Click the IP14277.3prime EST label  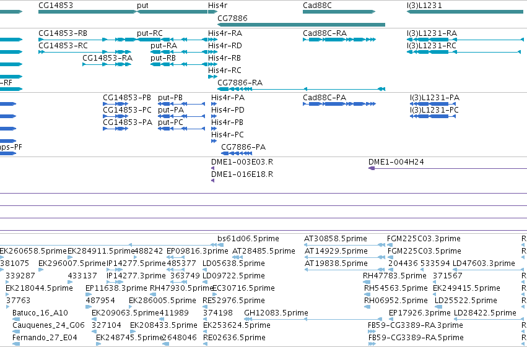click(136, 276)
